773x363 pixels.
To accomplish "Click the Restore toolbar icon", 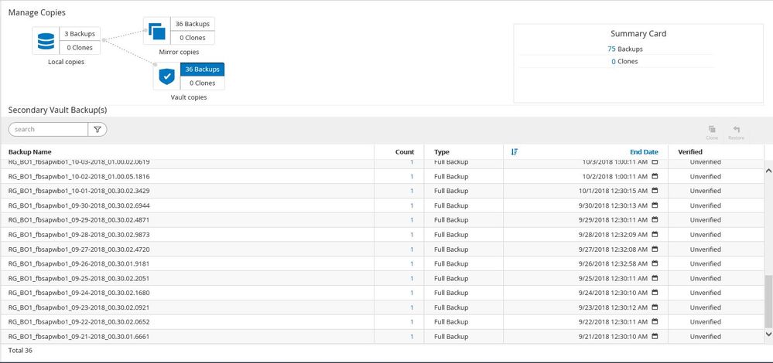I will pos(736,131).
